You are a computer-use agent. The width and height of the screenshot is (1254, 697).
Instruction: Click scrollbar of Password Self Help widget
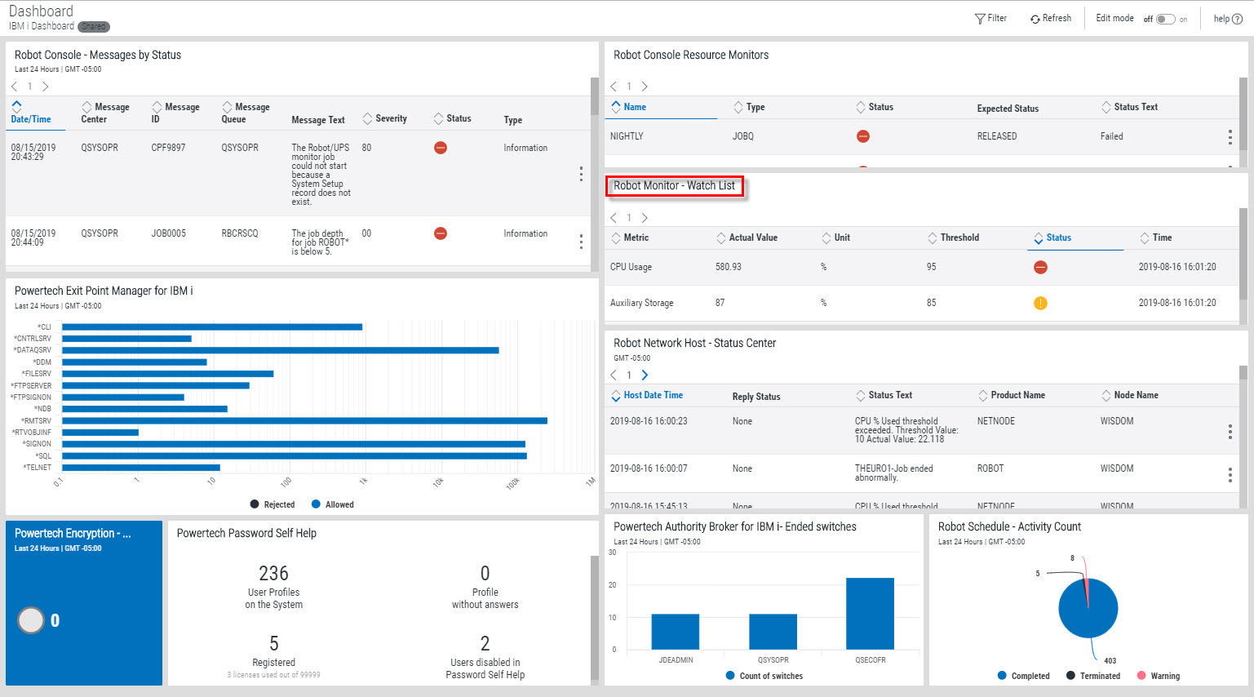click(594, 616)
